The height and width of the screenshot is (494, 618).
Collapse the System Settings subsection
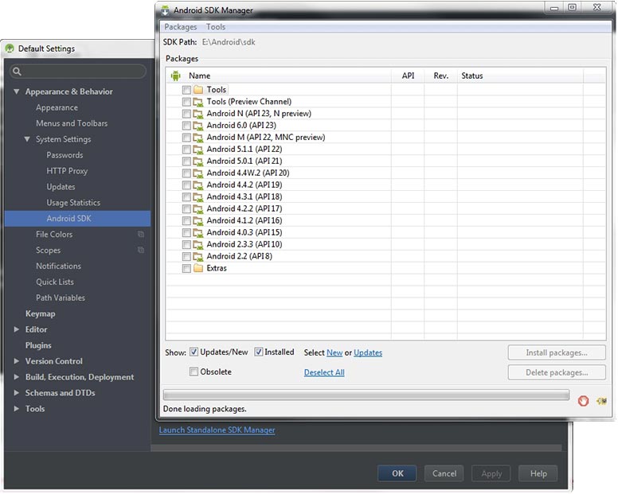point(27,139)
